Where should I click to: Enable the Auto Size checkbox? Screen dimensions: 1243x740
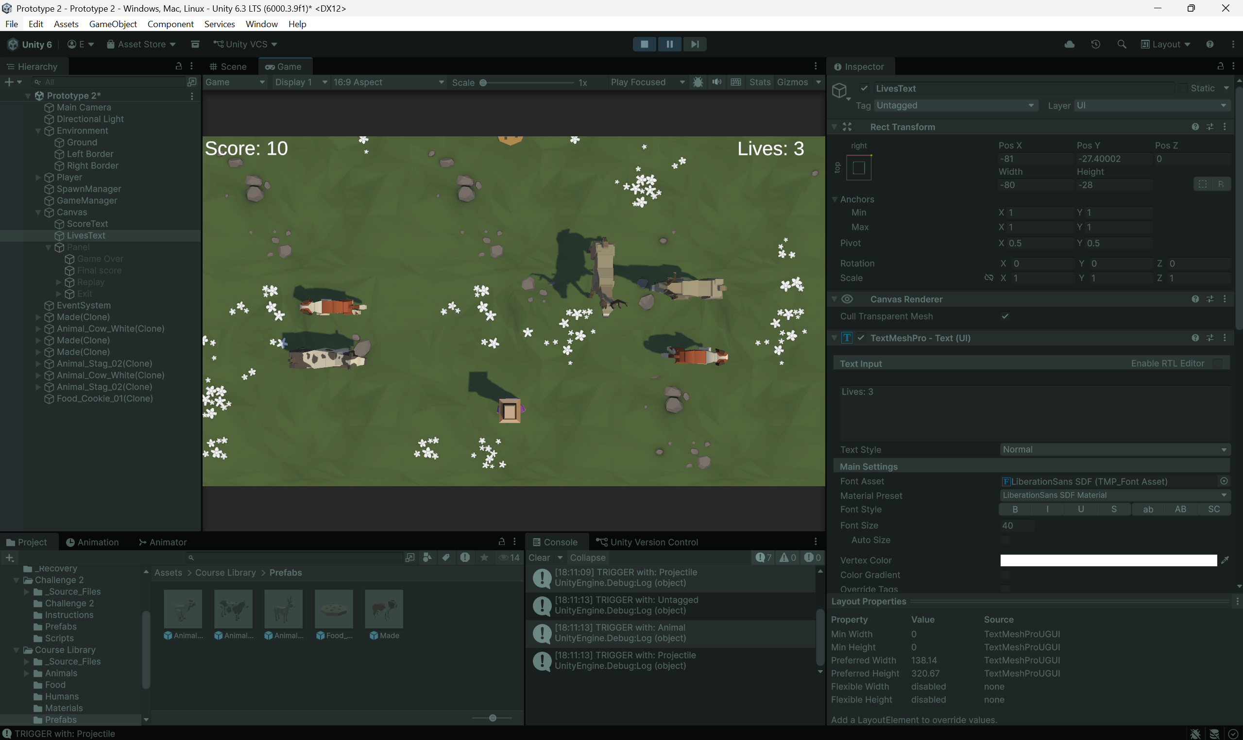point(1005,540)
